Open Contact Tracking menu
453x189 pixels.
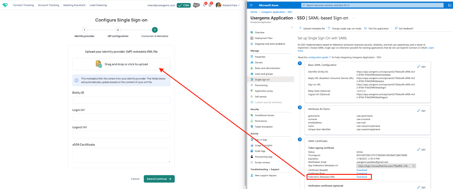23,5
